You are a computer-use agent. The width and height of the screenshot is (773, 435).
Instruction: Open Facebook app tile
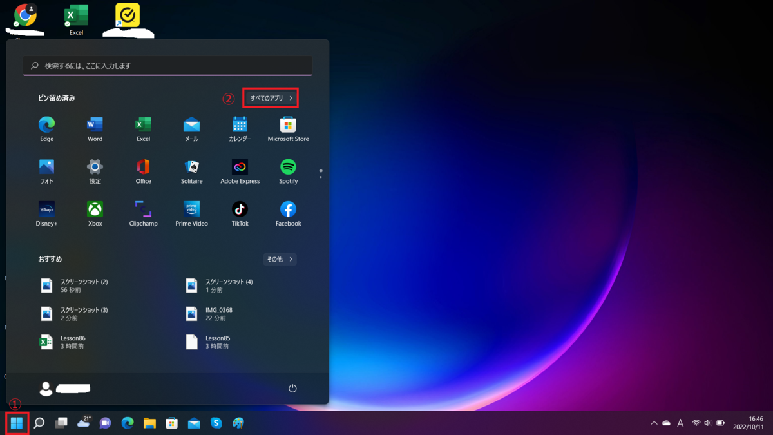pos(288,214)
